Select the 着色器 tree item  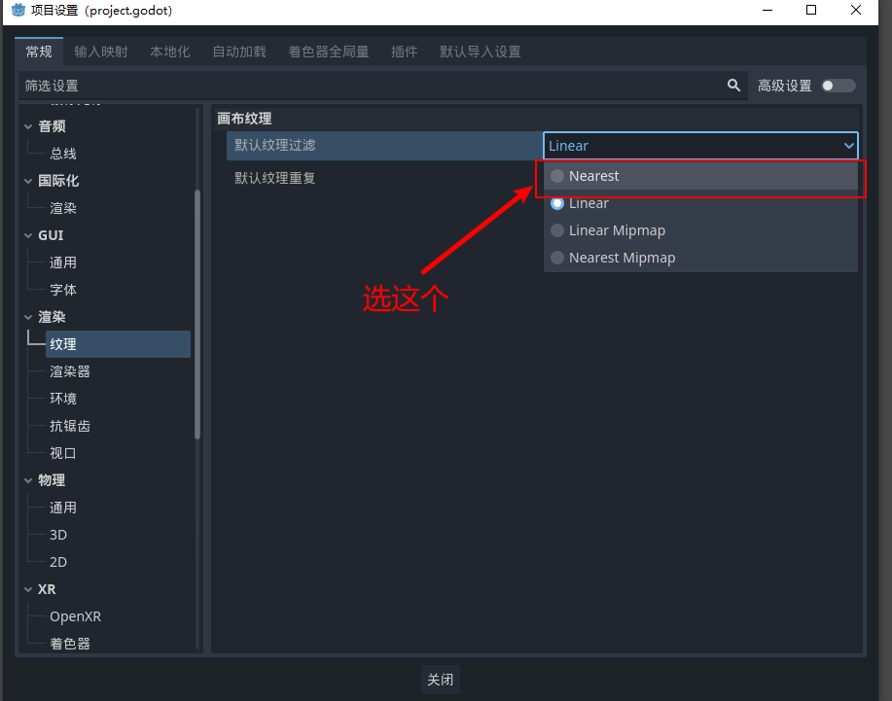coord(69,644)
